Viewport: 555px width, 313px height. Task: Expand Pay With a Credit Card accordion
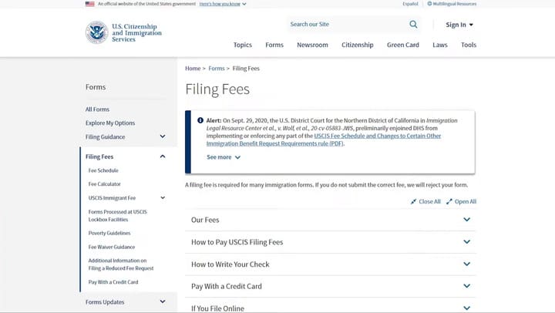tap(330, 286)
